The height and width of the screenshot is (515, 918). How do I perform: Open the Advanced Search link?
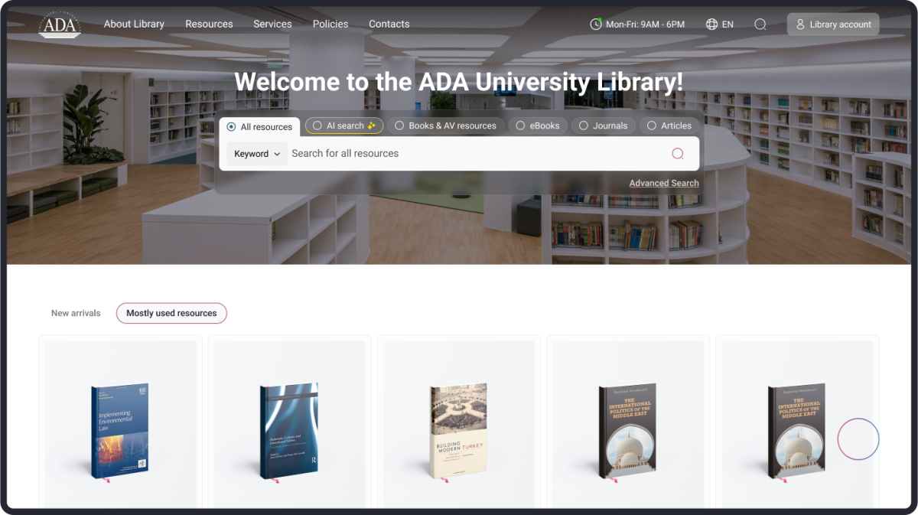(x=664, y=183)
